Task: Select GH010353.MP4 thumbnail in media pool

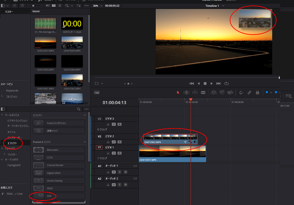Action: [72, 43]
